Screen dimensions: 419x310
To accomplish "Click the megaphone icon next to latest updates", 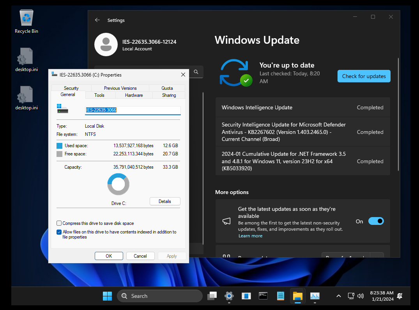I will 226,221.
